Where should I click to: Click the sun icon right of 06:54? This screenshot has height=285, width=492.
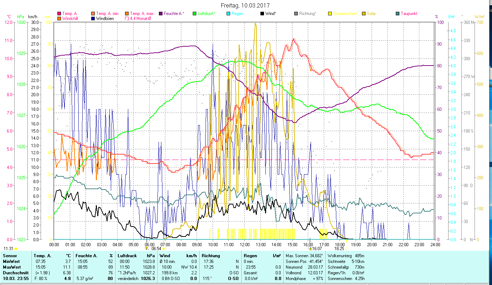tap(163, 249)
